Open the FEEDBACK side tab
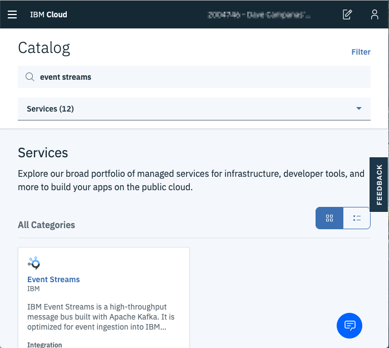Screen dimensions: 389x348 pos(379,185)
